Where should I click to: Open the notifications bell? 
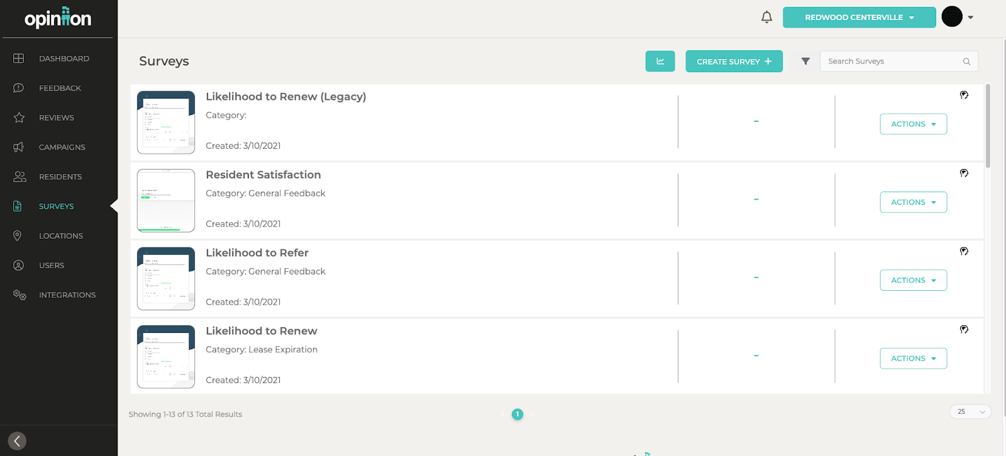766,17
